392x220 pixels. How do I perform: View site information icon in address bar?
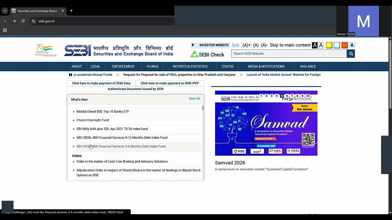pos(34,21)
